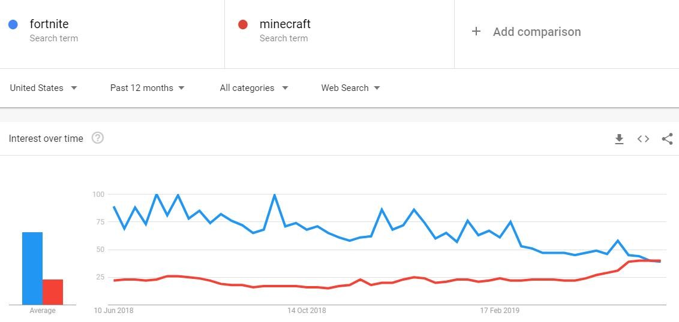Share the Interest over time chart
Viewport: 679px width, 322px height.
pos(667,139)
